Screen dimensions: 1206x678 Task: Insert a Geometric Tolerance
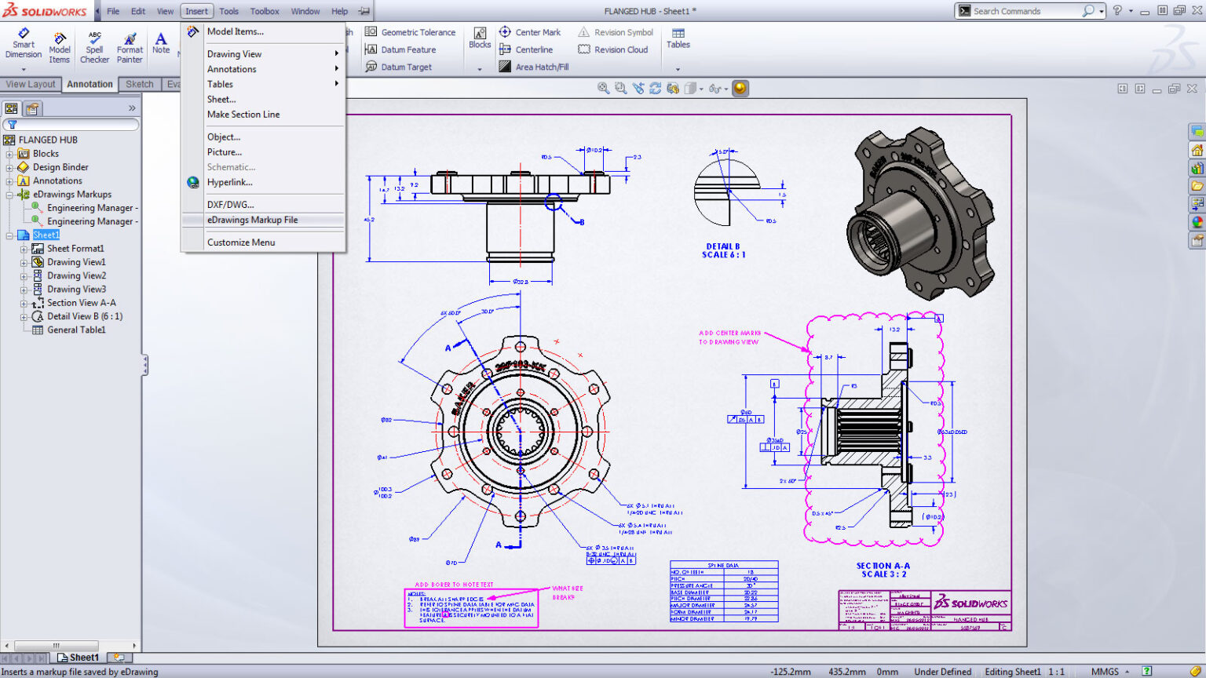point(411,31)
